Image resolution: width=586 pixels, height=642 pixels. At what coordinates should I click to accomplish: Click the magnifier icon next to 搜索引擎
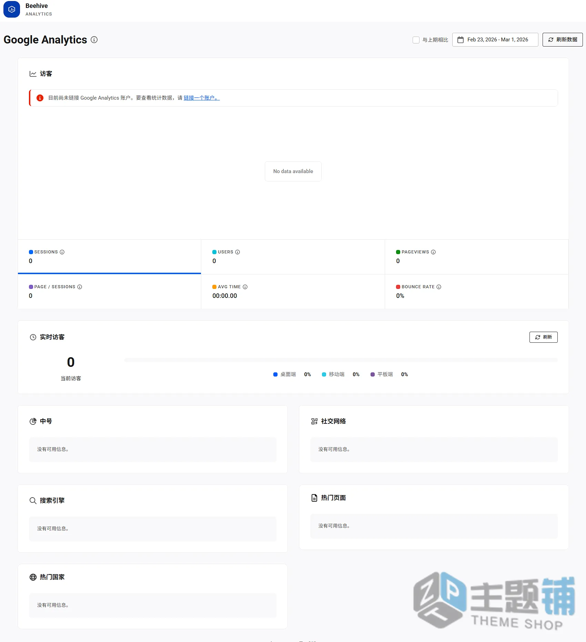[33, 501]
